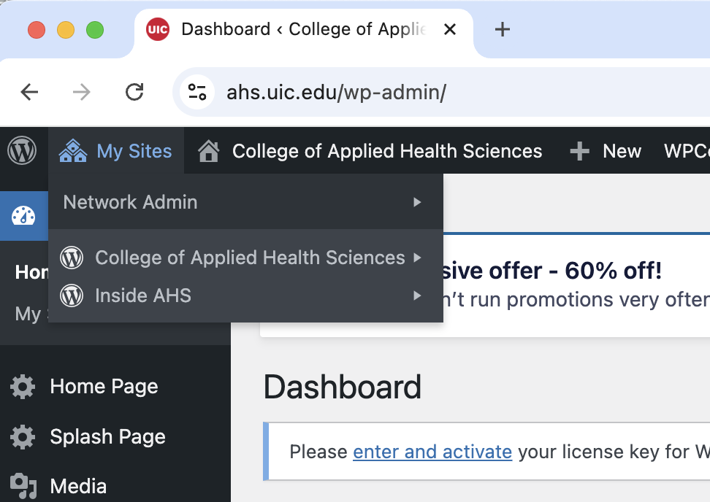
Task: Expand the Network Admin submenu arrow
Action: point(418,202)
